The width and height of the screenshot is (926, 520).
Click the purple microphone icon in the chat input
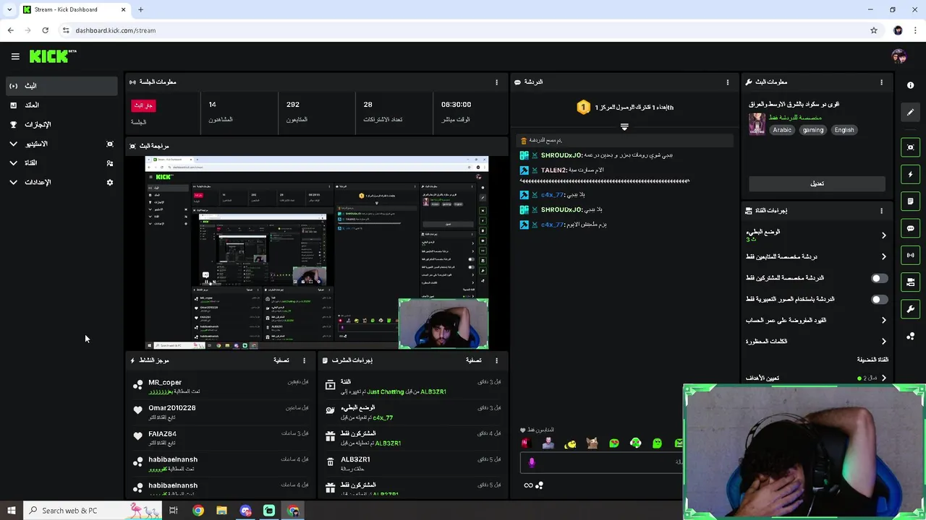pyautogui.click(x=532, y=462)
